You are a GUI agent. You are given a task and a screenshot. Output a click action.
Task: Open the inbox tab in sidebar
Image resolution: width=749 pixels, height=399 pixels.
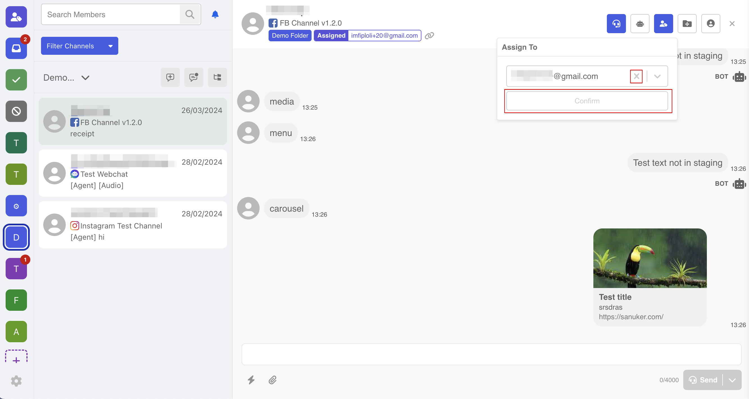click(x=16, y=48)
